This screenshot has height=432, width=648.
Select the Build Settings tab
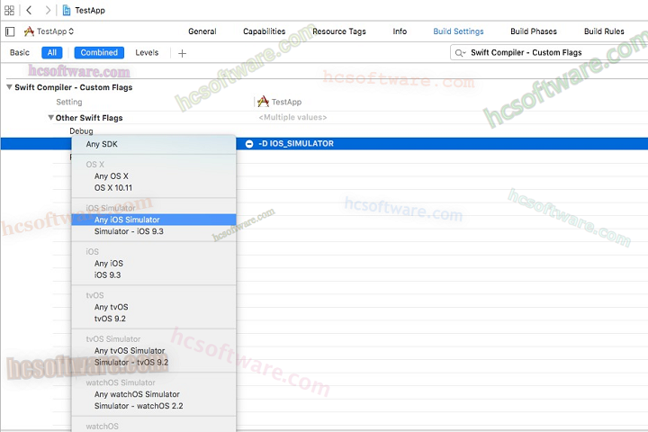[x=458, y=31]
